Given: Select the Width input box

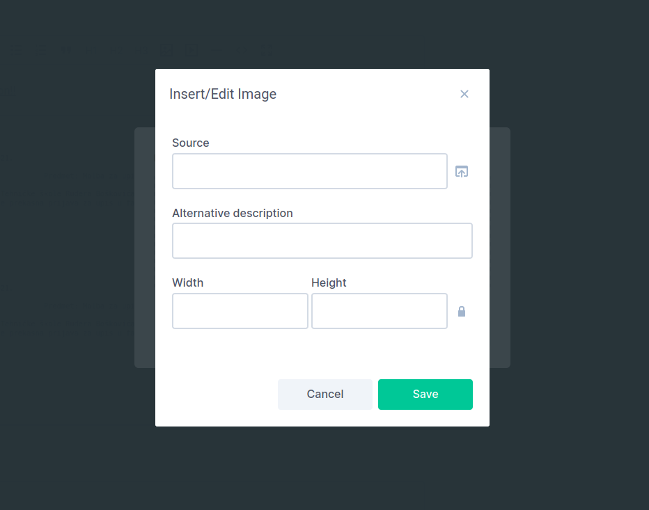Looking at the screenshot, I should (240, 311).
